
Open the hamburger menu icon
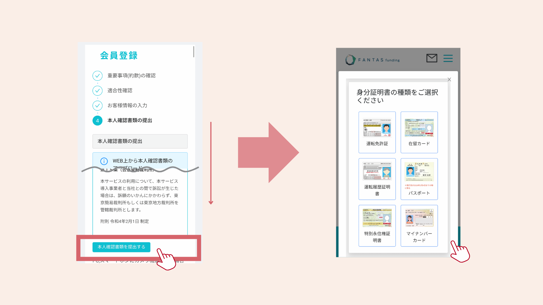(x=448, y=58)
